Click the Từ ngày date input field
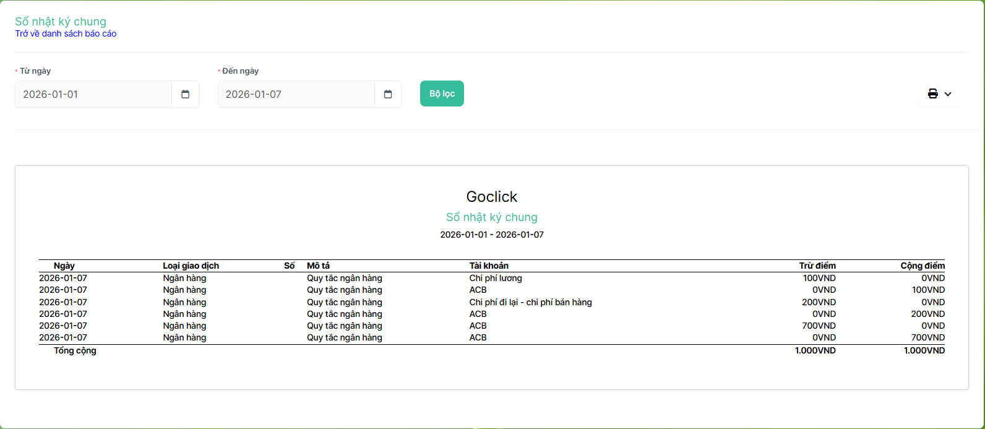 94,94
